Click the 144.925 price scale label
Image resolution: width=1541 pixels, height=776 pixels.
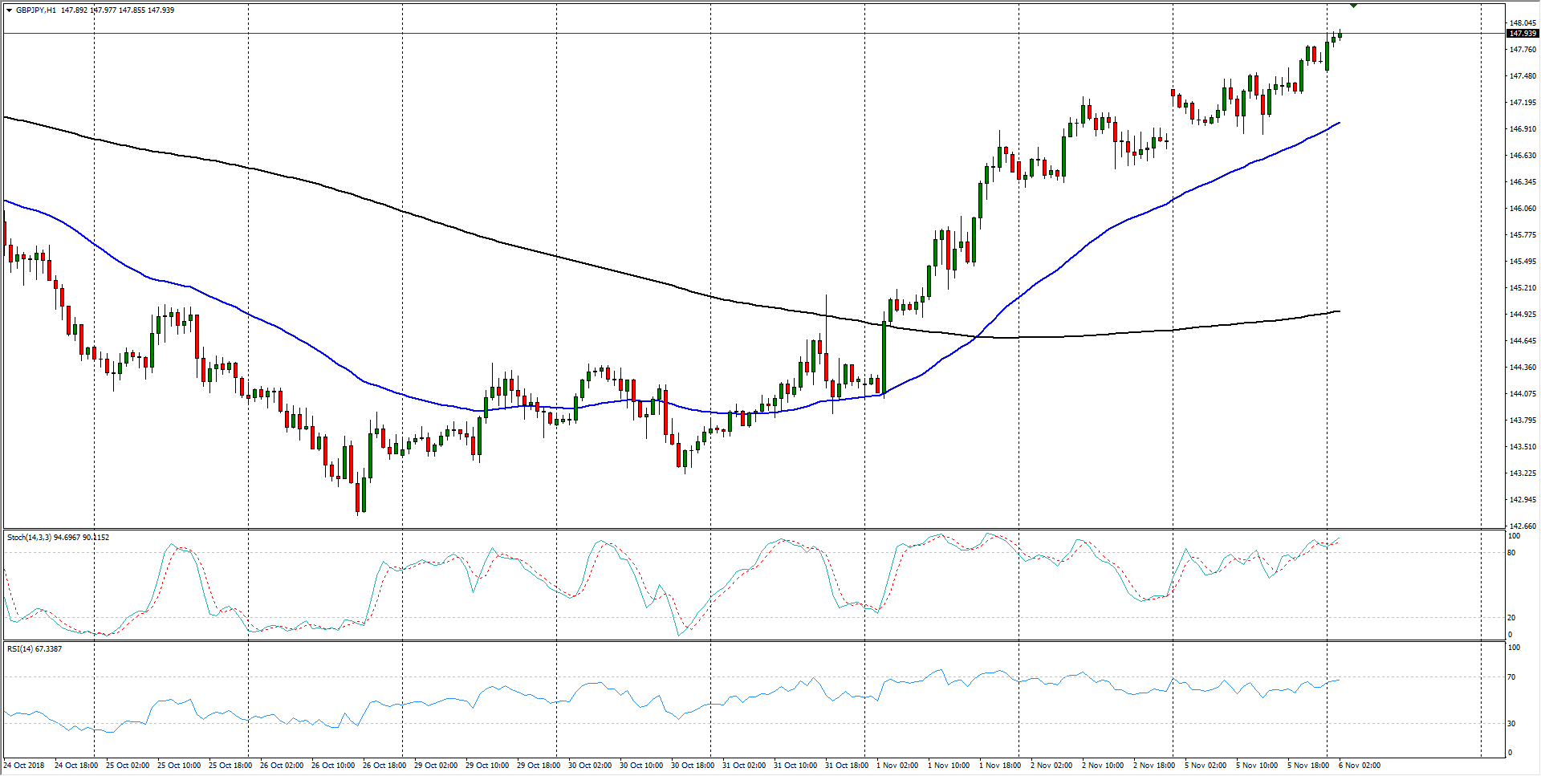coord(1522,315)
